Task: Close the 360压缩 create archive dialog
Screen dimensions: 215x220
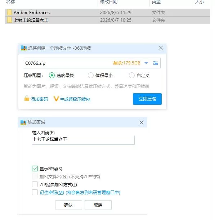Action: coord(161,48)
